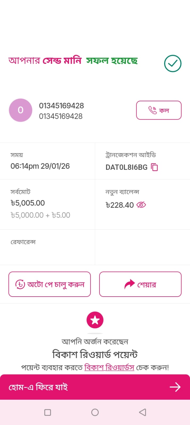Image resolution: width=190 pixels, height=425 pixels.
Task: Tap the pink reward star icon
Action: [95, 320]
